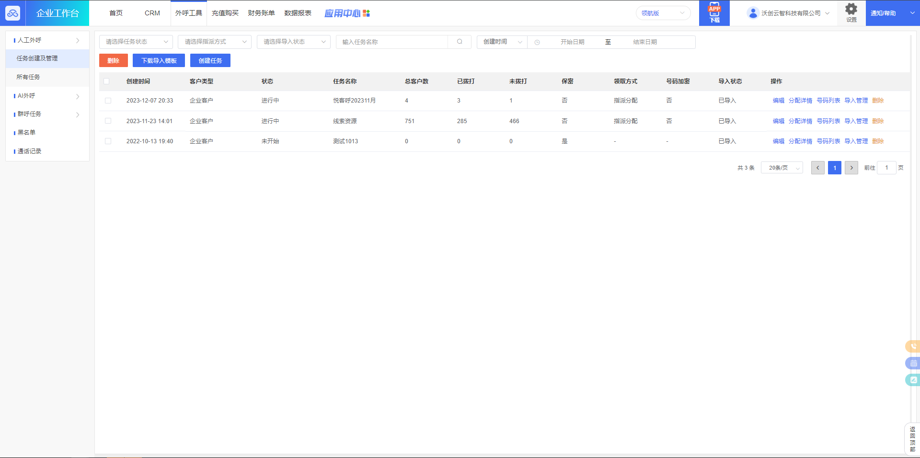Select the 外呼工具 tab
Viewport: 920px width, 458px height.
click(189, 13)
